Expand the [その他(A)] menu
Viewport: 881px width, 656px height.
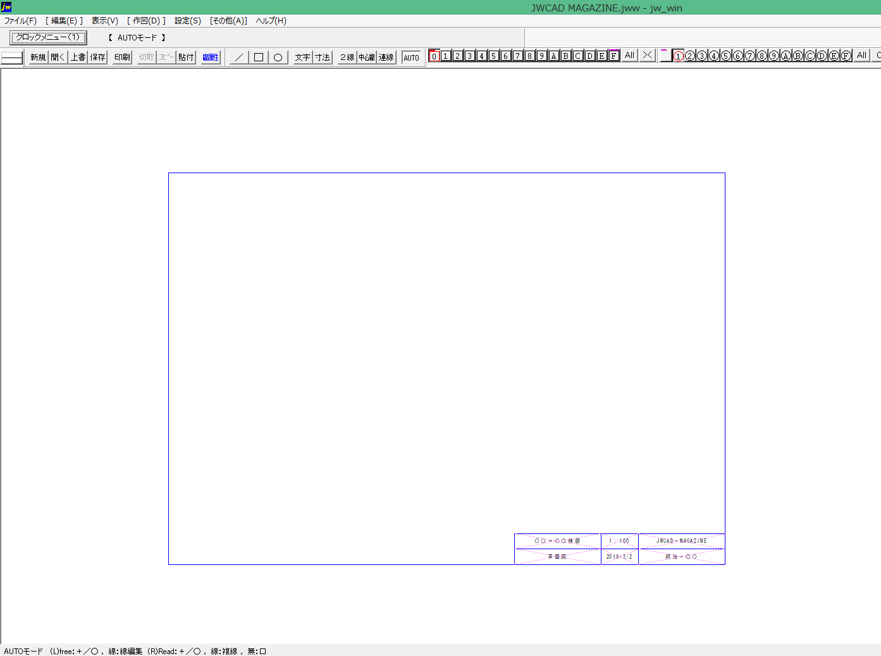coord(228,21)
